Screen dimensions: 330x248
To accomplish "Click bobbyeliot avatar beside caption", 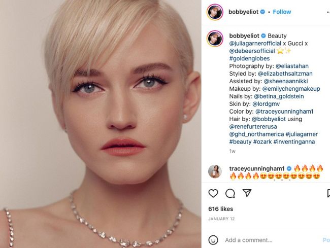I will (215, 39).
